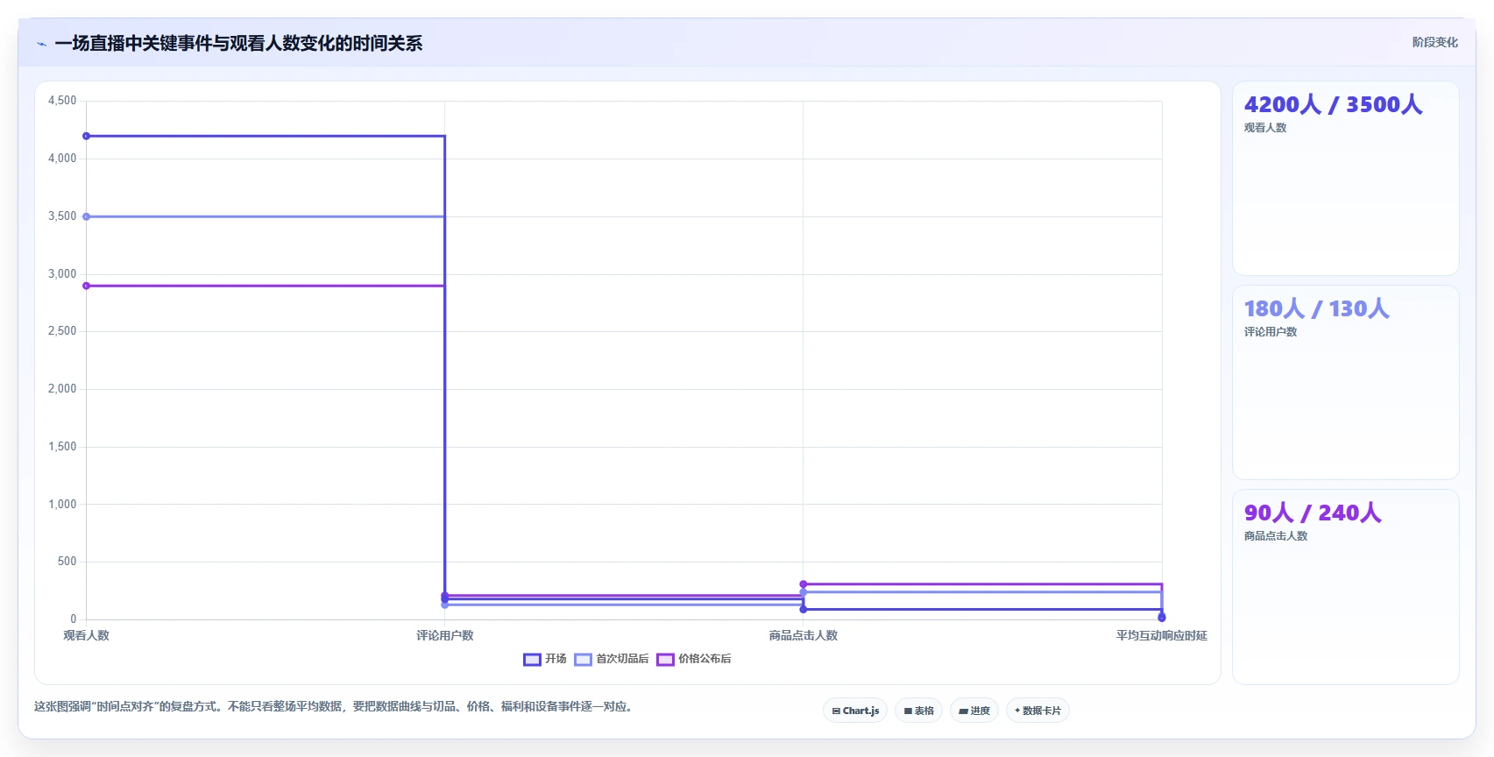Click the 开场 legend color box
Image resolution: width=1494 pixels, height=757 pixels.
532,660
